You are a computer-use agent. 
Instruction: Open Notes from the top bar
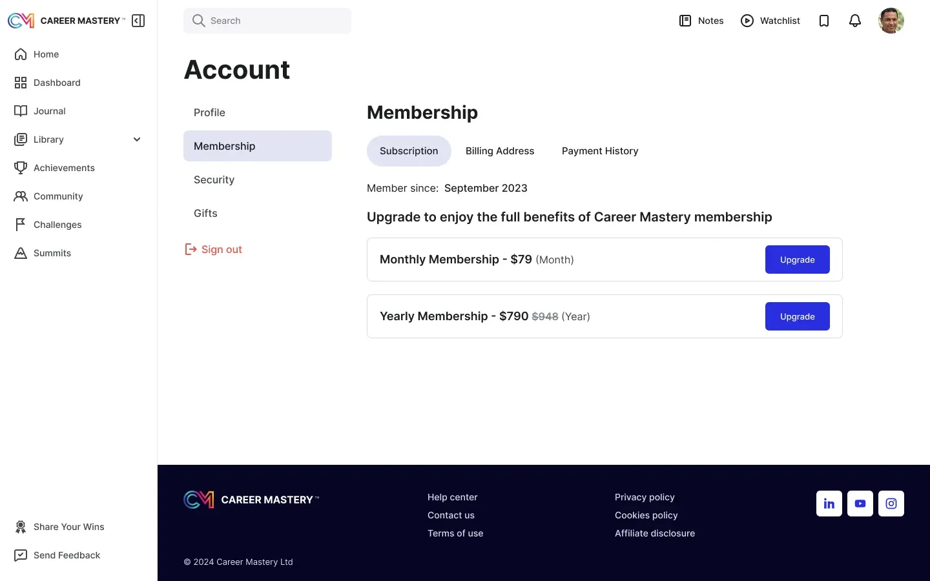(x=701, y=21)
